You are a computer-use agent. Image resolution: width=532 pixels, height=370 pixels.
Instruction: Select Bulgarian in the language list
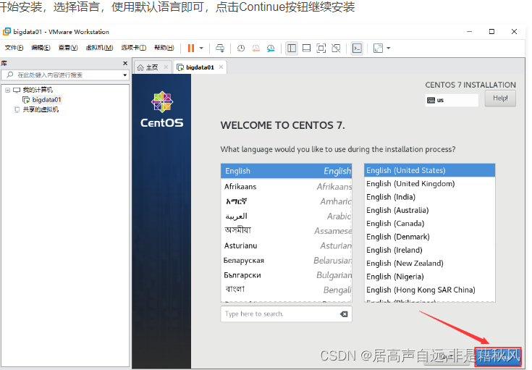pos(287,275)
